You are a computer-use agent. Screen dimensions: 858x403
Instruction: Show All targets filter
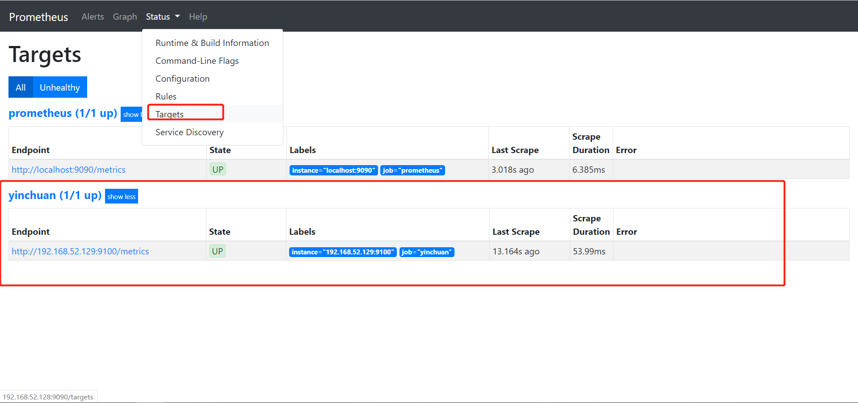21,87
